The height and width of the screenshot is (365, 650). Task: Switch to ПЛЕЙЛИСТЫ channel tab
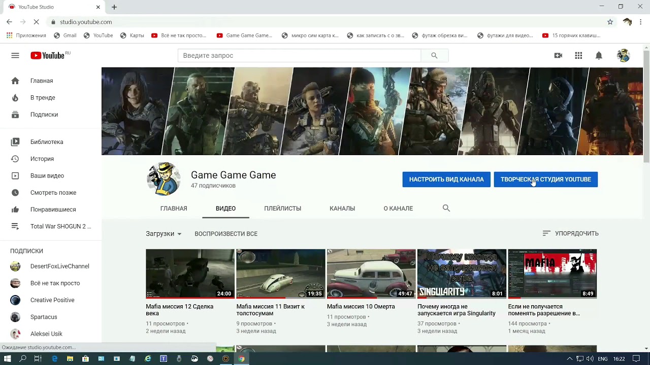tap(282, 208)
